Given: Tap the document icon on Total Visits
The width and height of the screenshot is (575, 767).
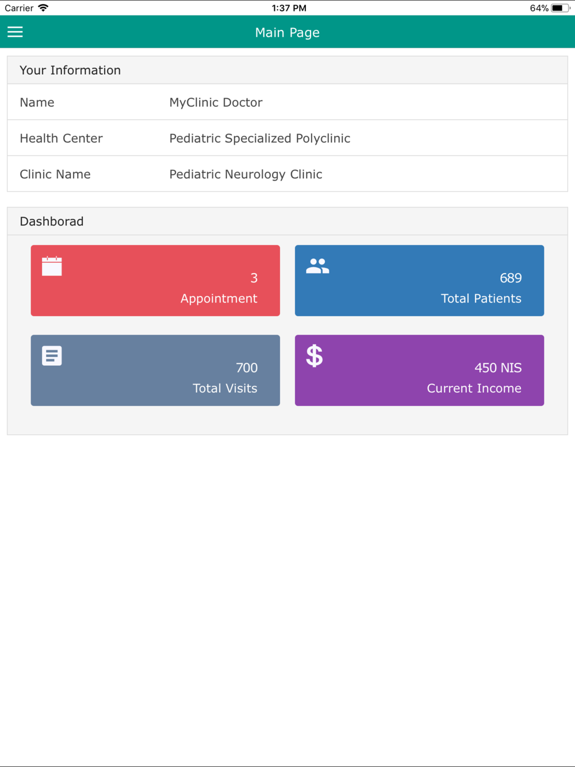Looking at the screenshot, I should coord(52,356).
